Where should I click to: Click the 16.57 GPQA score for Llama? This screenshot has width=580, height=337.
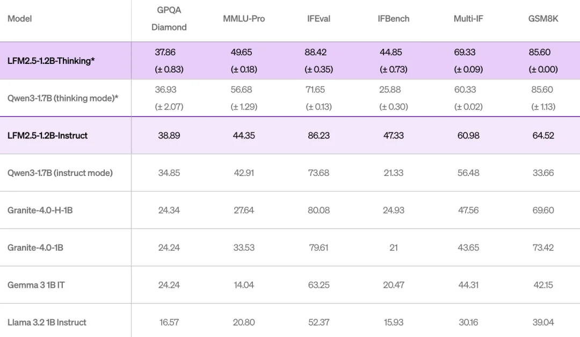click(x=169, y=323)
